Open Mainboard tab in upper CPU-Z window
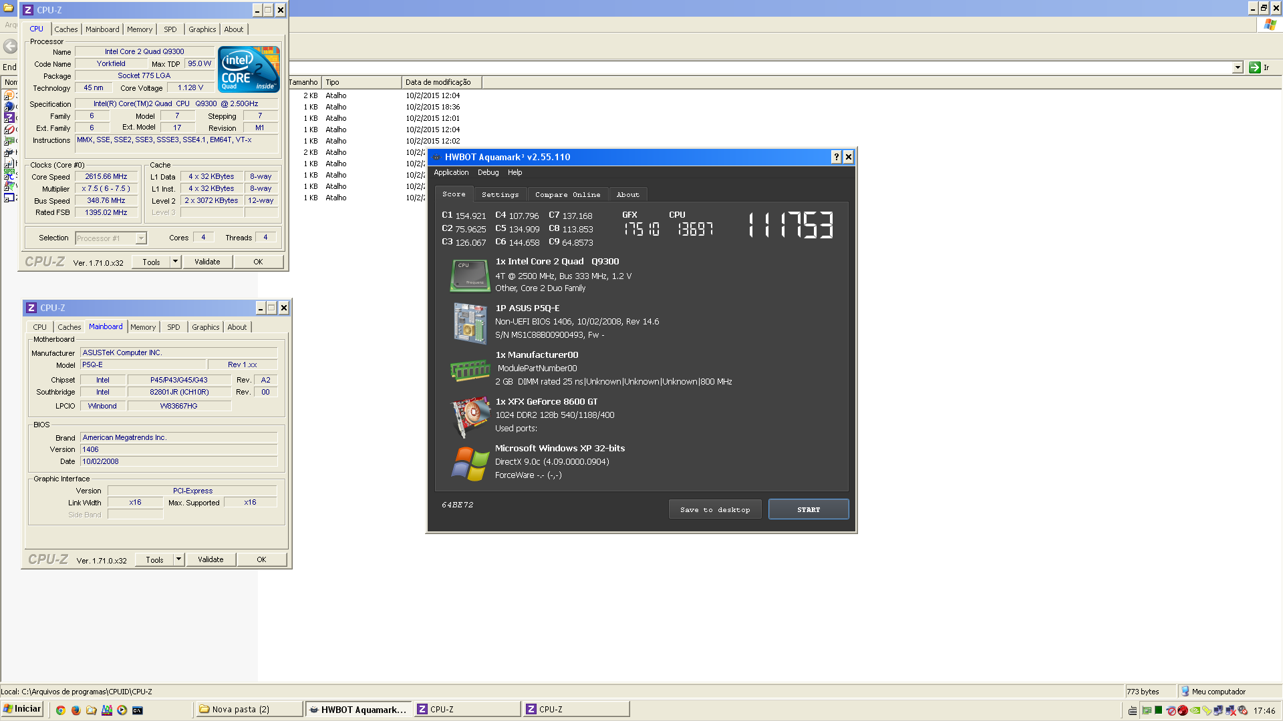 (x=102, y=29)
